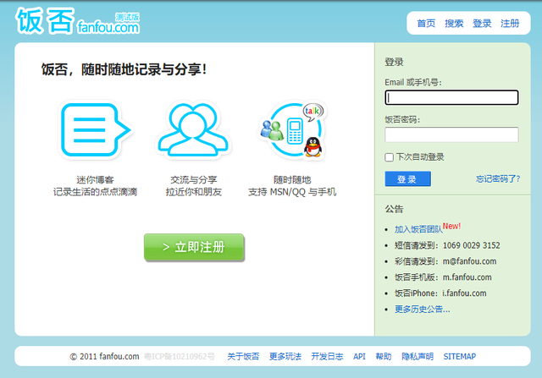Screen dimensions: 542x378
Task: Click the 彩信请发到: m@fanfou.com text
Action: [445, 261]
